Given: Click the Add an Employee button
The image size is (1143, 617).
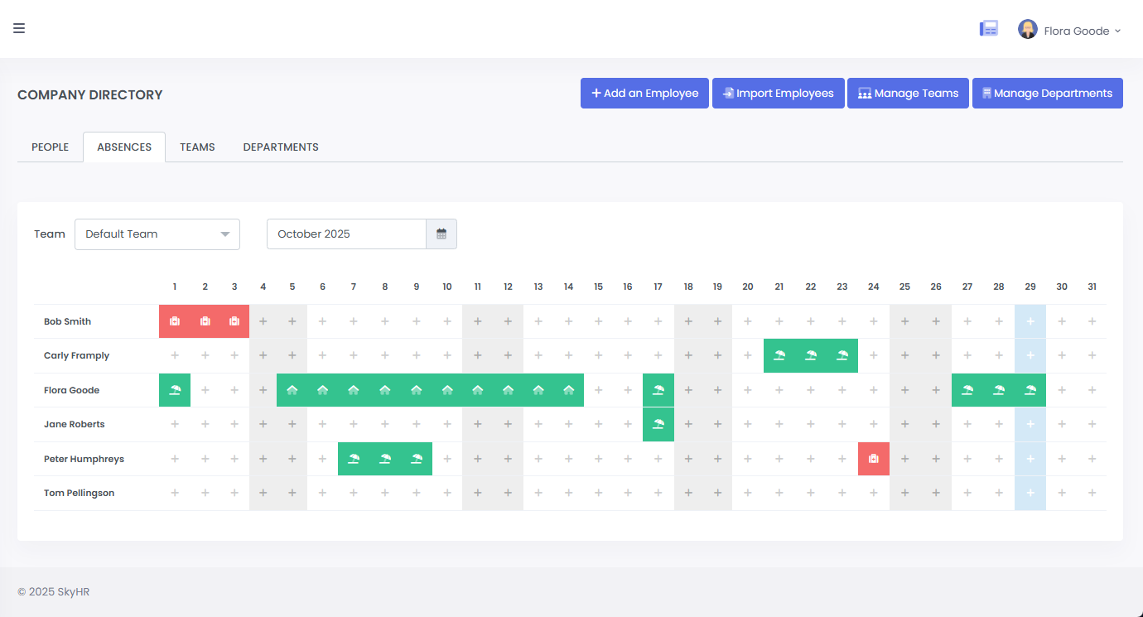Looking at the screenshot, I should click(x=644, y=94).
